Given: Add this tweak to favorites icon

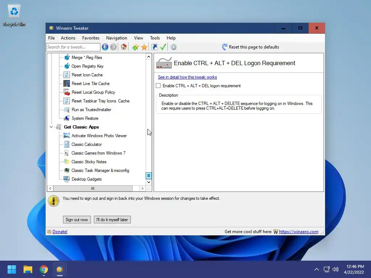Looking at the screenshot, I should click(x=136, y=47).
